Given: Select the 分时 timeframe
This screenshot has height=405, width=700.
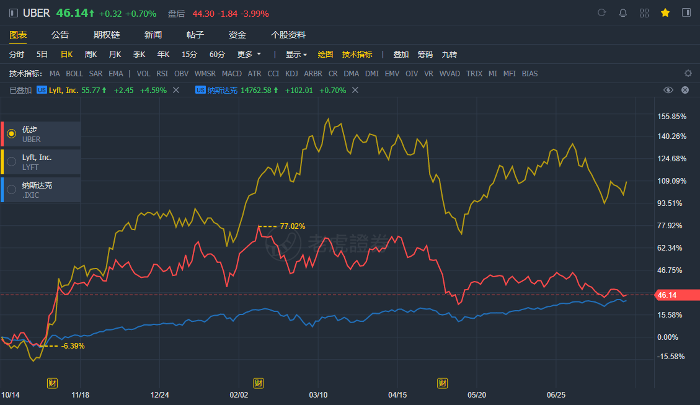Looking at the screenshot, I should coord(17,55).
